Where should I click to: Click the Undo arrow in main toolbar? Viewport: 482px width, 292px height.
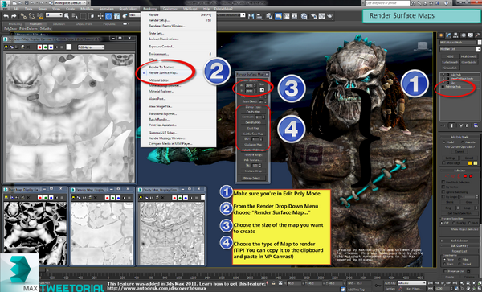6,16
